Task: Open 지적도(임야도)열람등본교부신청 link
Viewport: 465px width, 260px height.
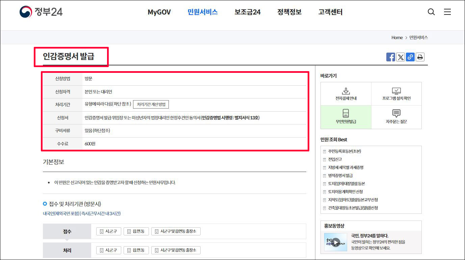Action: click(353, 200)
